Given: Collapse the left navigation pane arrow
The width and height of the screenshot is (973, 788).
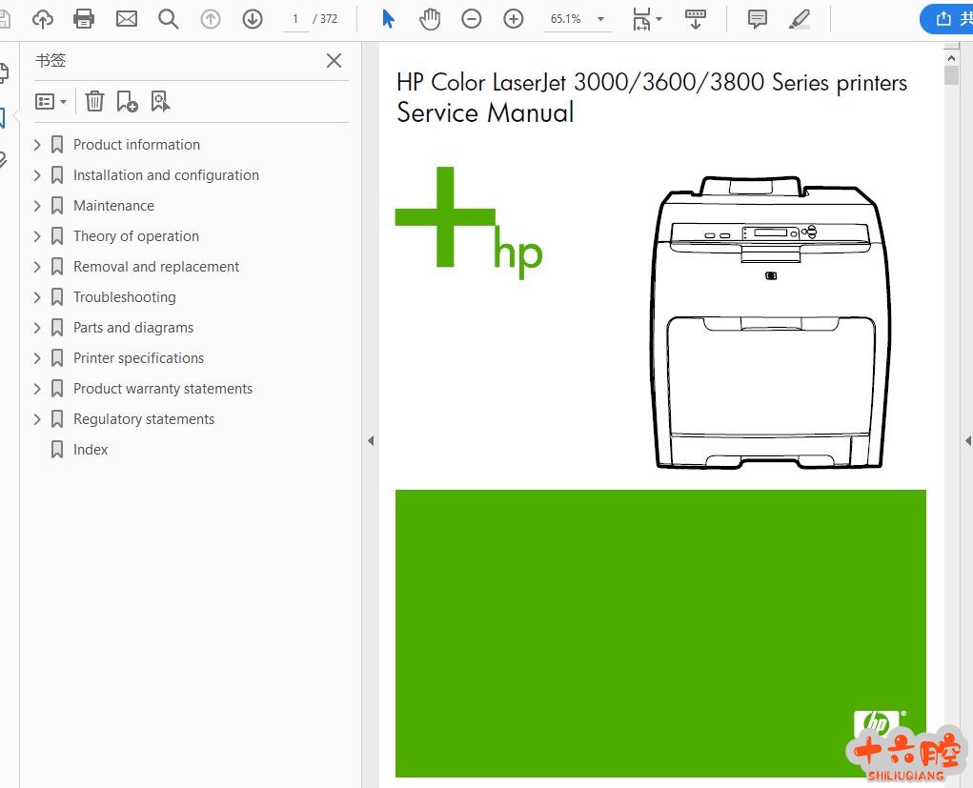Looking at the screenshot, I should pyautogui.click(x=371, y=440).
